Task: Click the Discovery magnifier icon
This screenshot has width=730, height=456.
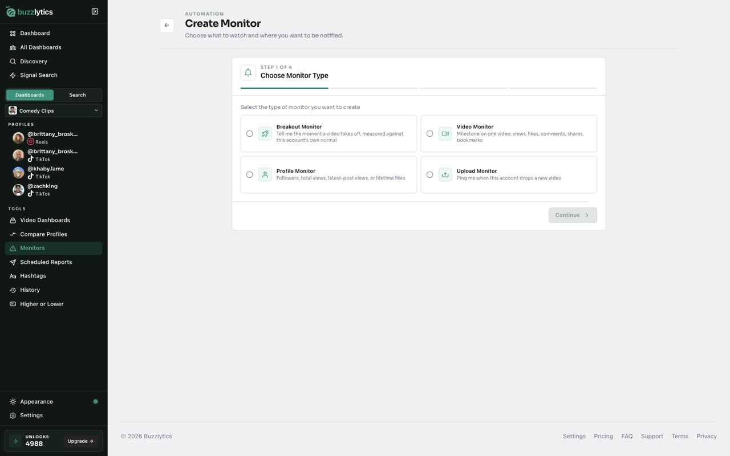Action: (x=13, y=62)
